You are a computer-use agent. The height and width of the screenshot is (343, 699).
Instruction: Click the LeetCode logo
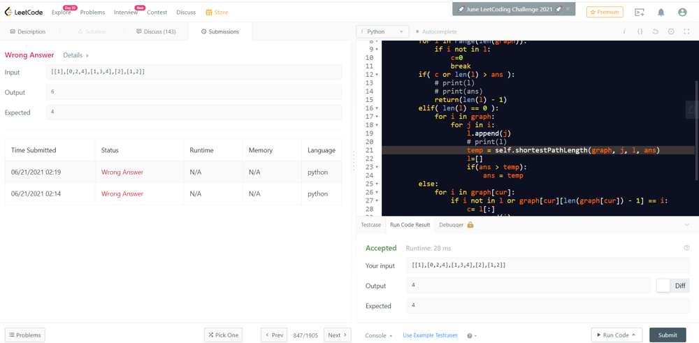click(24, 12)
